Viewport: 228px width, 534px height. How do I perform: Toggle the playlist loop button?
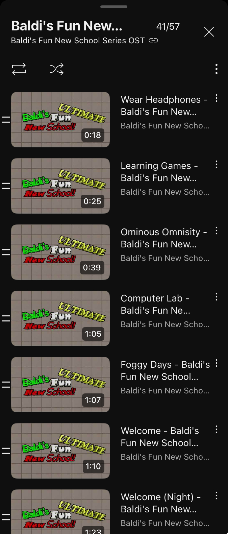[x=19, y=69]
